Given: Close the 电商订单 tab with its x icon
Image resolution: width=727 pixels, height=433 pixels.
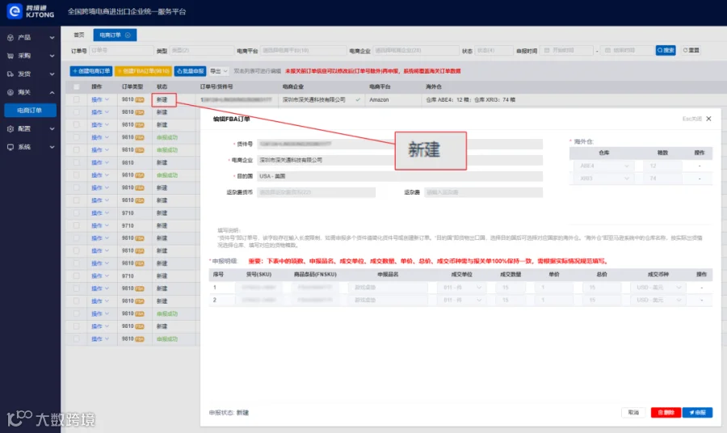Looking at the screenshot, I should [128, 35].
